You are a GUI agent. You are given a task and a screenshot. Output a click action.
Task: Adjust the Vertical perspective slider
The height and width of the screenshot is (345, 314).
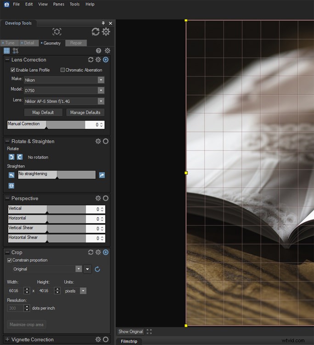click(47, 209)
